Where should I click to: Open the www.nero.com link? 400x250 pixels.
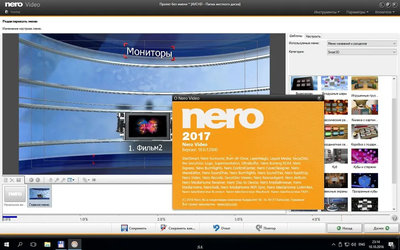click(227, 204)
